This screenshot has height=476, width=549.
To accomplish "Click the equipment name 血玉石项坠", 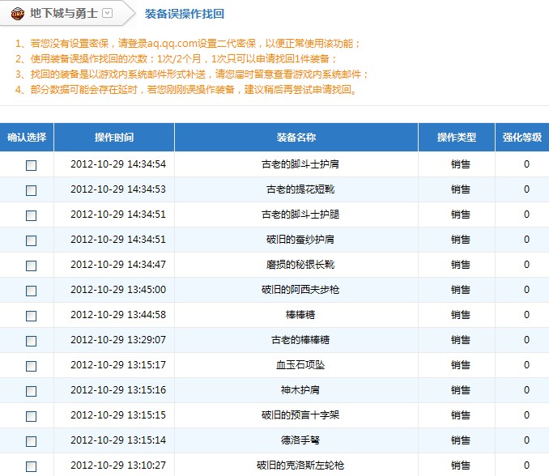I will 300,365.
